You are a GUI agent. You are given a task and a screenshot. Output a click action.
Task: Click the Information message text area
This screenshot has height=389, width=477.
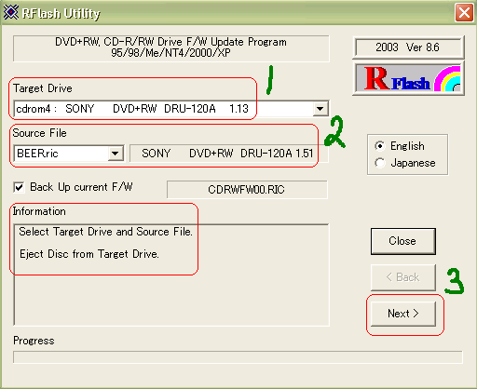(x=171, y=275)
